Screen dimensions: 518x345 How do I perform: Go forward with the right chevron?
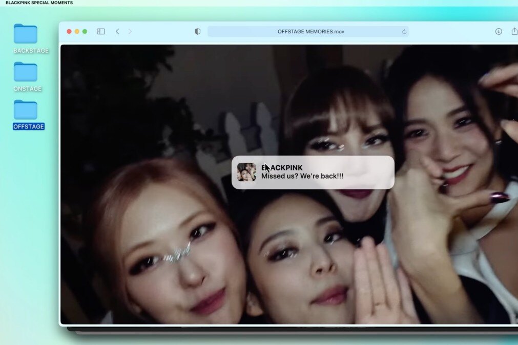[130, 31]
